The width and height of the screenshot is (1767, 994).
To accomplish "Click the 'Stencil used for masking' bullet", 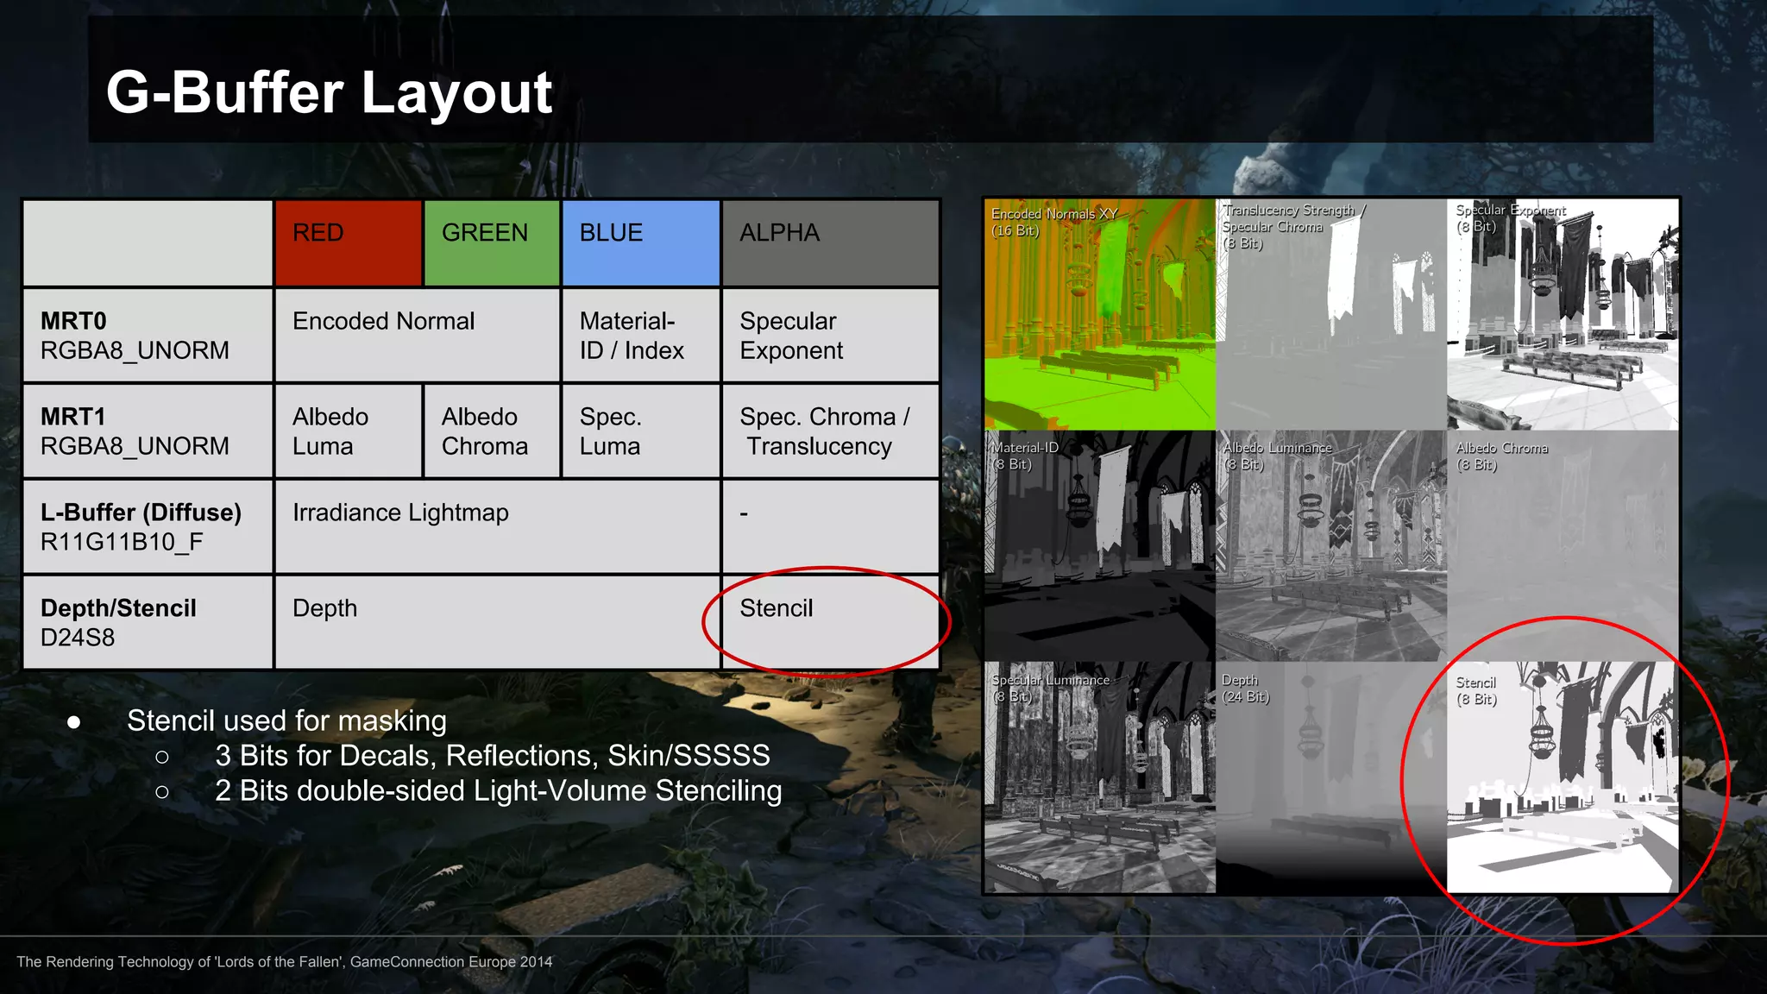I will (x=286, y=720).
